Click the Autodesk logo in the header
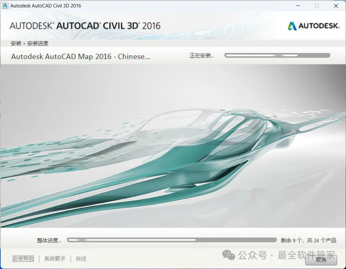346x269 pixels. click(314, 26)
